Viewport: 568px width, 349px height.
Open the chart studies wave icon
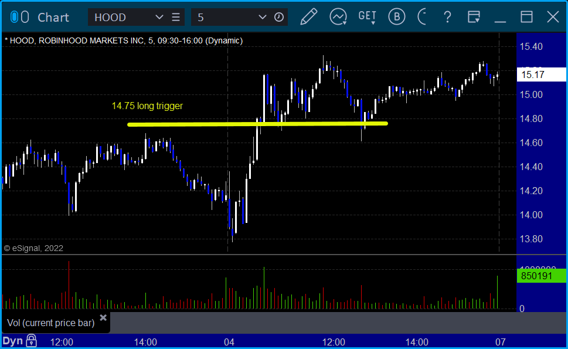click(338, 17)
